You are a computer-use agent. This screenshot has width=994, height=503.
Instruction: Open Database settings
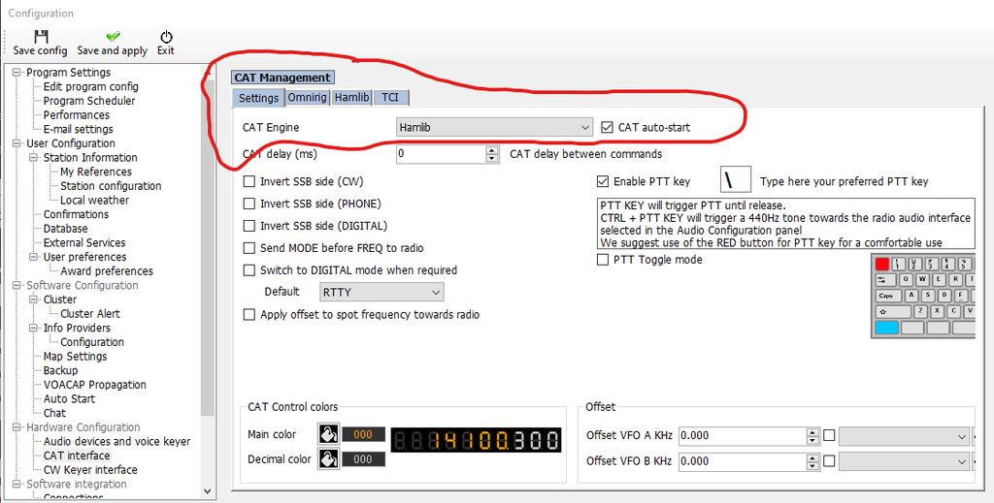pos(65,229)
